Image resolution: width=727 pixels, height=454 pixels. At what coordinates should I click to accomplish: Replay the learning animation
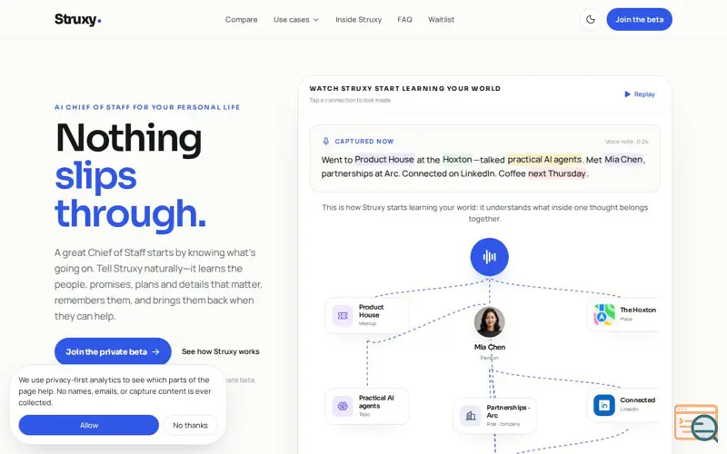tap(640, 94)
